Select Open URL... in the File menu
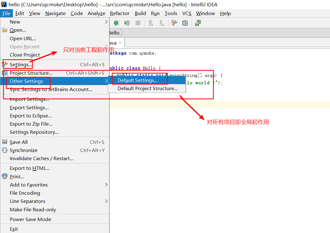 coord(55,39)
